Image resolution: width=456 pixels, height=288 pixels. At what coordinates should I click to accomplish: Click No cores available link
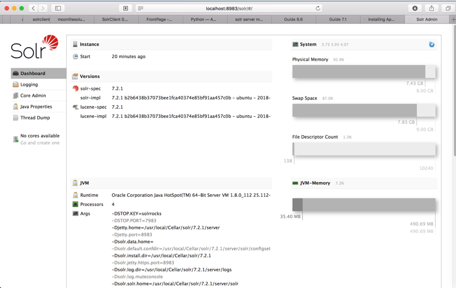coord(40,136)
